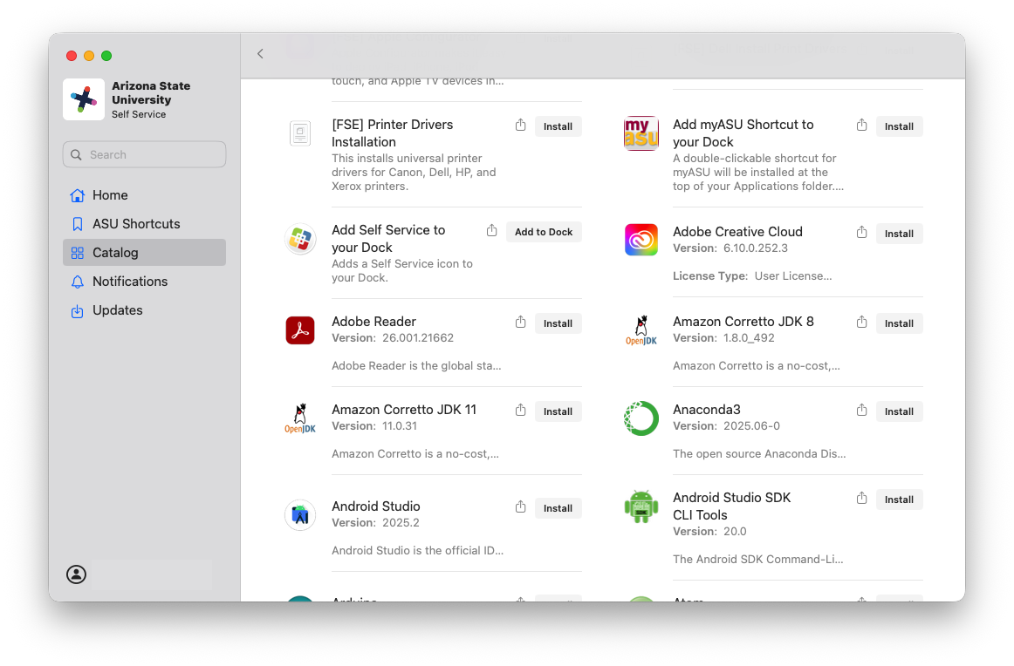Click the Amazon Corretto JDK 11 title
The image size is (1014, 666).
pyautogui.click(x=404, y=410)
